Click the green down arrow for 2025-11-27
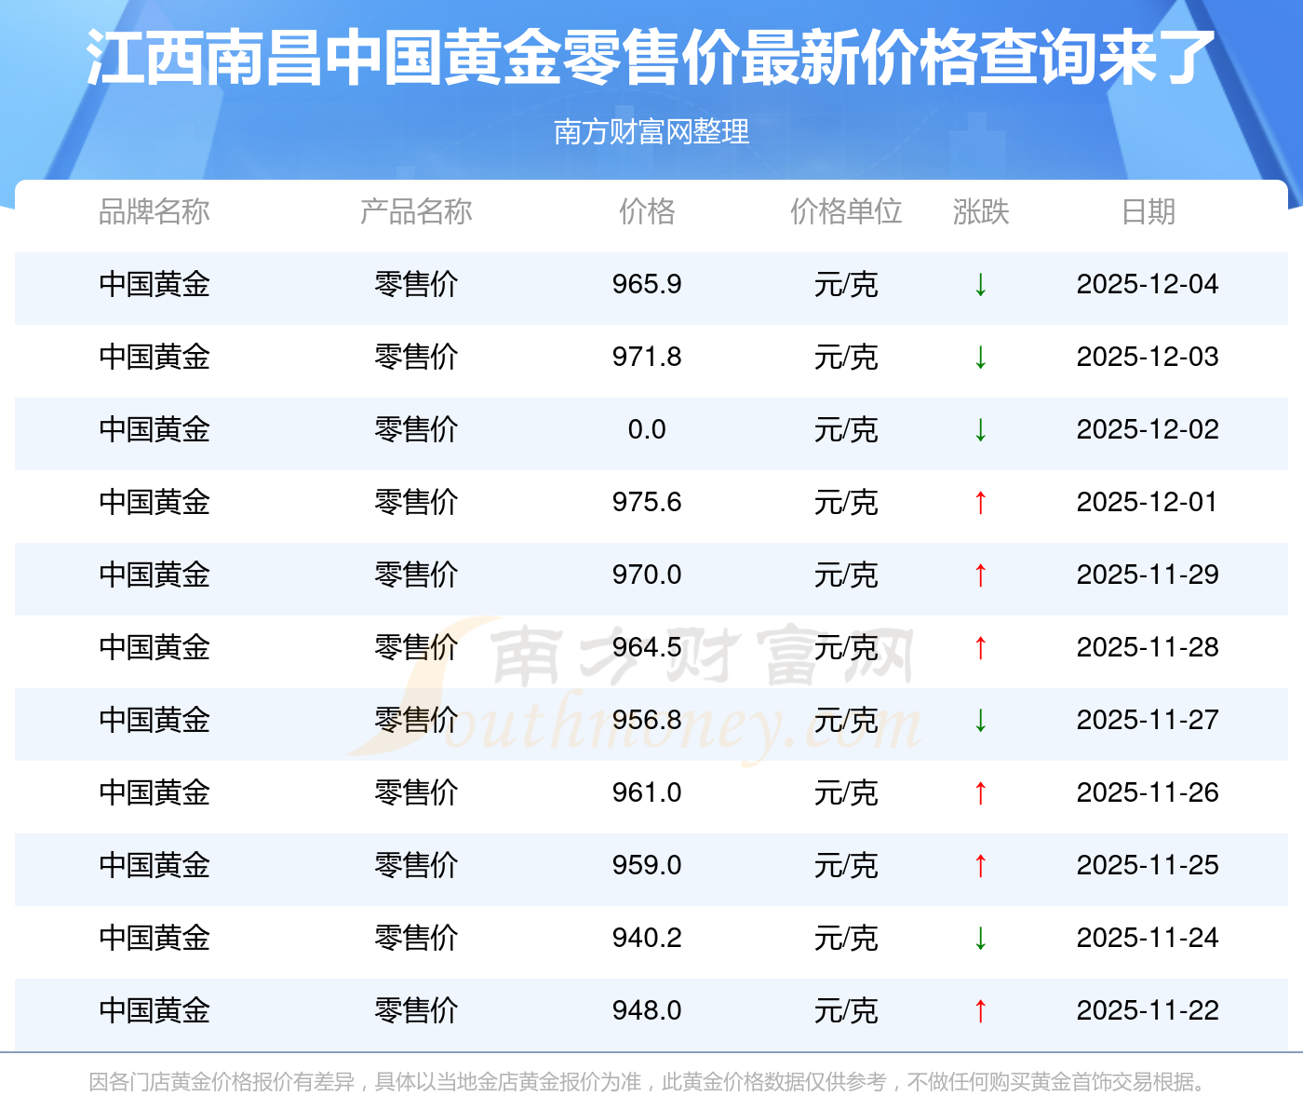Screen dimensions: 1303x1096 pyautogui.click(x=980, y=721)
